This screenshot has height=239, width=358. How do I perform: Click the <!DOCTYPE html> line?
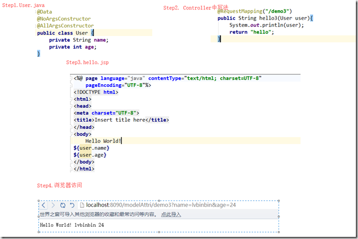pyautogui.click(x=96, y=92)
